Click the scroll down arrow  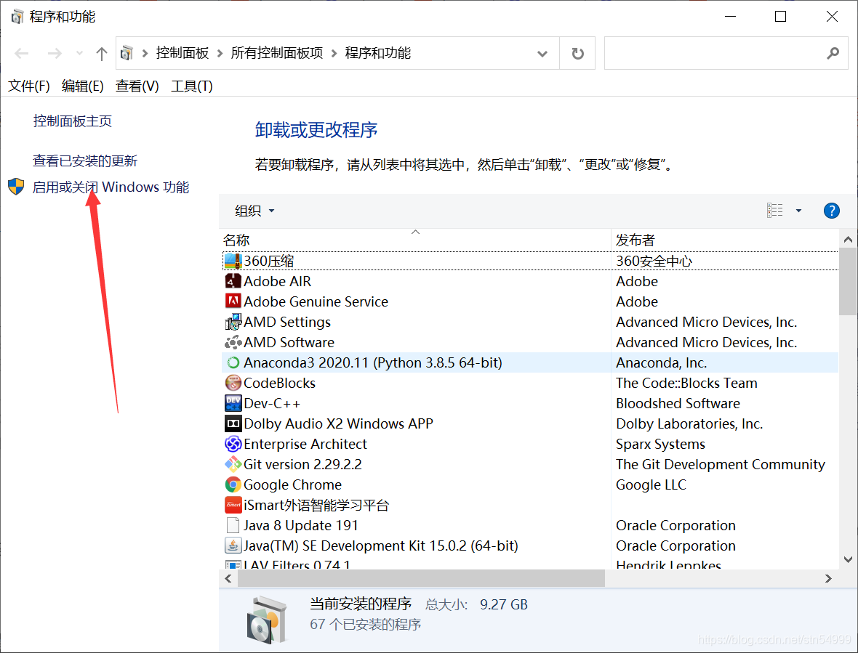tap(848, 559)
